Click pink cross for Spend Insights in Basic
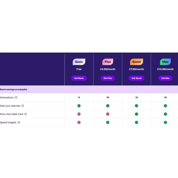The height and width of the screenshot is (178, 178). [79, 122]
